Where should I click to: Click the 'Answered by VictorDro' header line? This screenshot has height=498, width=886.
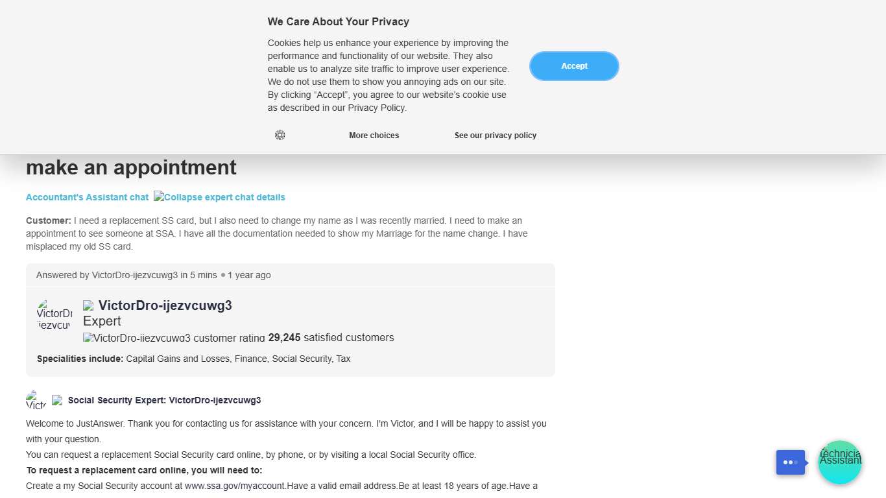[154, 275]
